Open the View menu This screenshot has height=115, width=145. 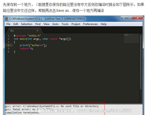click(x=46, y=24)
